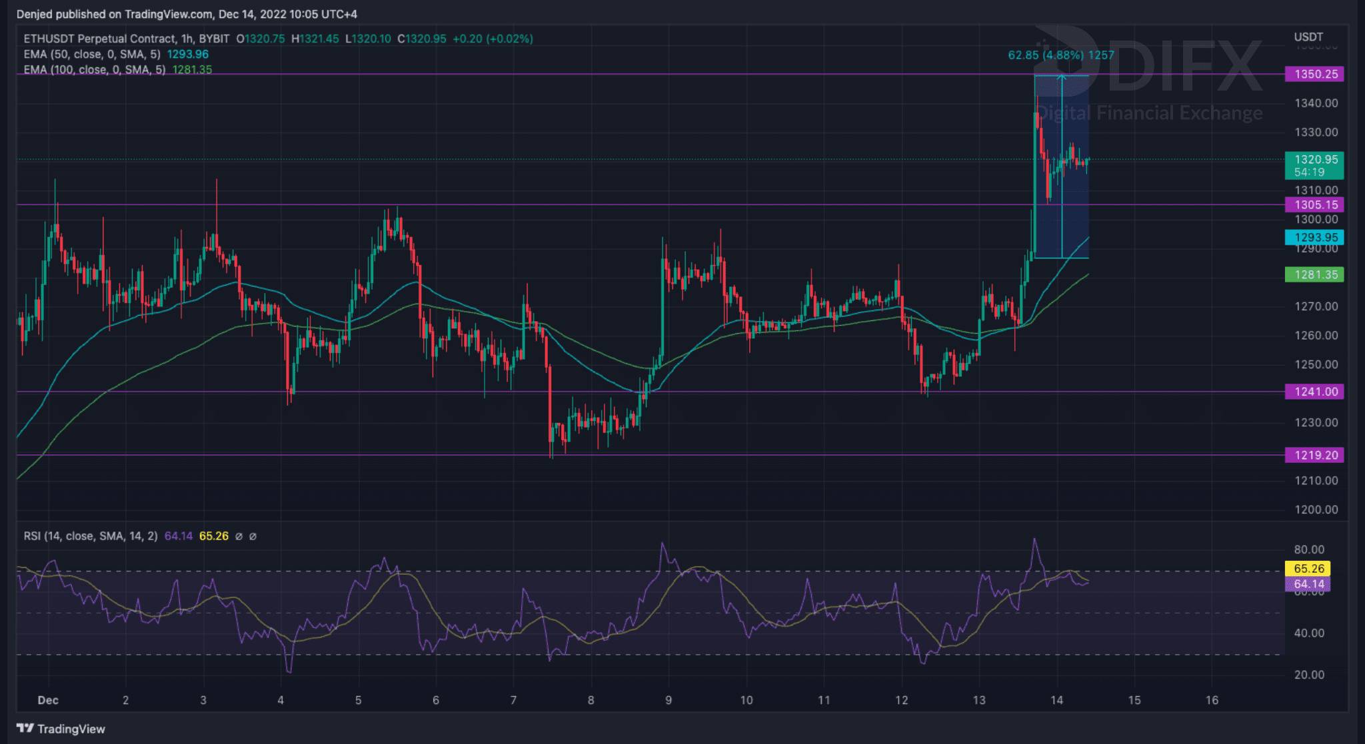Select the EMA 50 indicator legend
The width and height of the screenshot is (1365, 744).
point(92,54)
